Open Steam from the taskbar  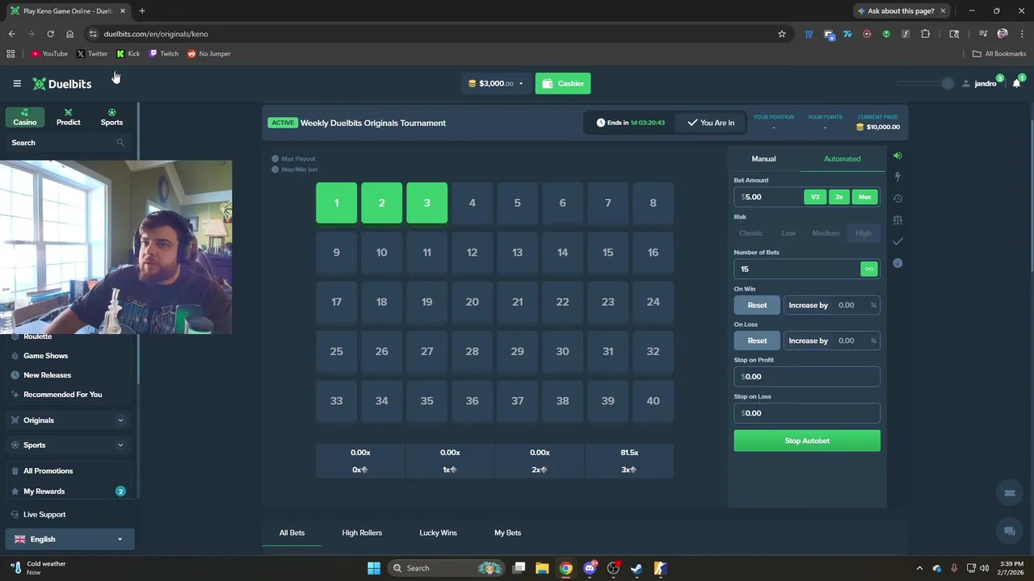(x=637, y=568)
